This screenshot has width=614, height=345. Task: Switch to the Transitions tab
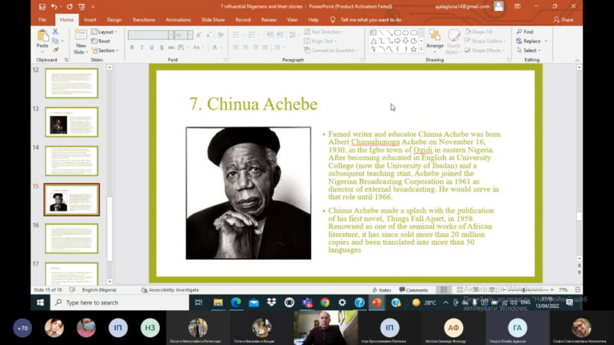click(143, 20)
